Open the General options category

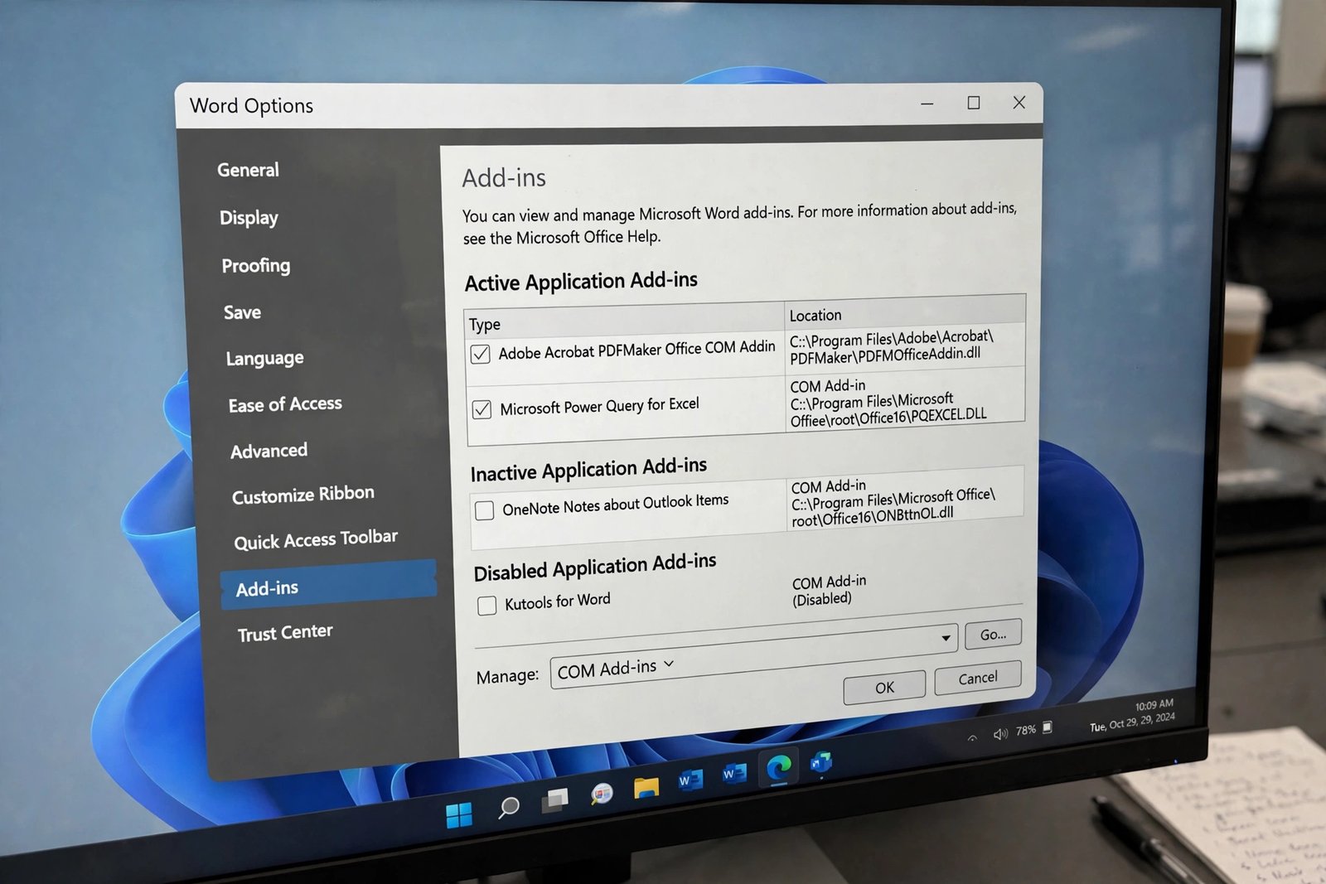point(248,170)
